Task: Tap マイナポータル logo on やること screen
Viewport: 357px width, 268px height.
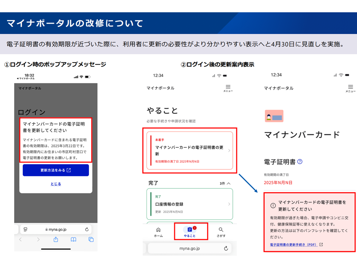Action: click(161, 88)
